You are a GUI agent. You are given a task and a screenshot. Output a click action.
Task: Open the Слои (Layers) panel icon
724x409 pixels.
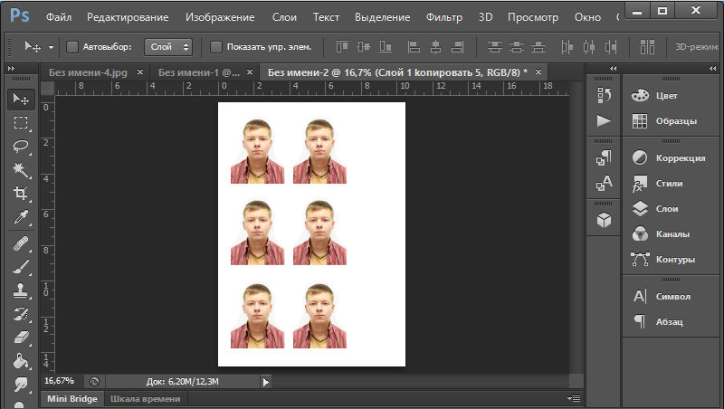pos(640,208)
